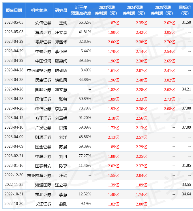Click target price 37.09
Image resolution: width=193 pixels, height=211 pixels.
point(186,127)
